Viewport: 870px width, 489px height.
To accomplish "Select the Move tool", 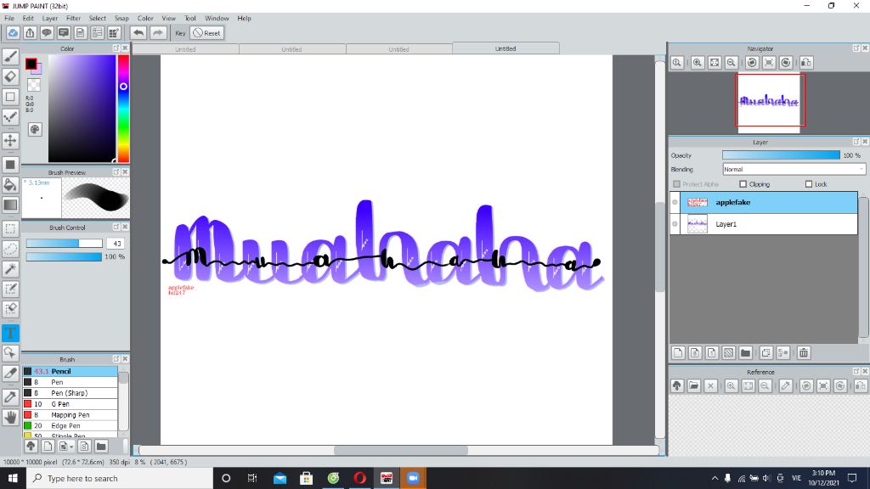I will pos(10,140).
